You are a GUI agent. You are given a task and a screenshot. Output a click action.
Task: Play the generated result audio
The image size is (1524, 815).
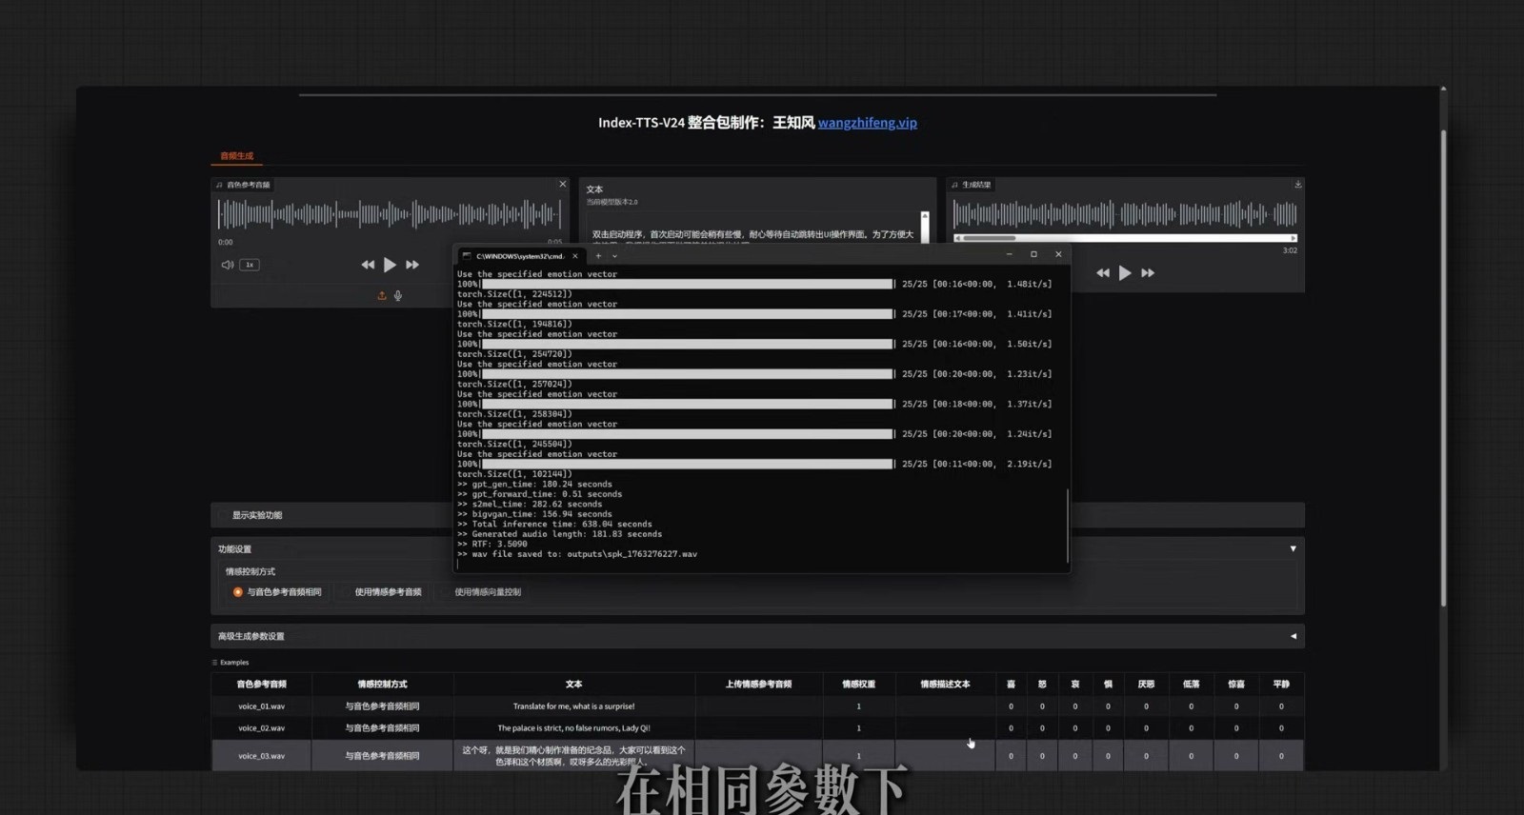[1125, 273]
